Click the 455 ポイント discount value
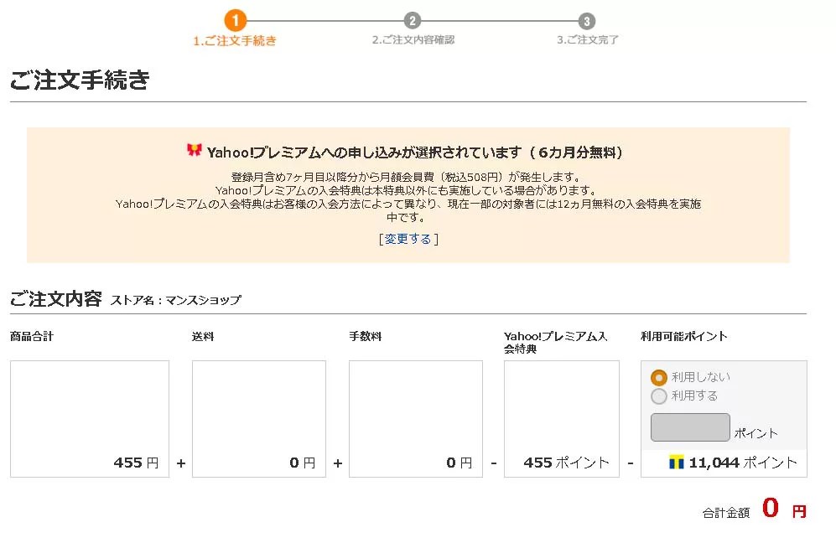This screenshot has height=543, width=836. point(566,463)
